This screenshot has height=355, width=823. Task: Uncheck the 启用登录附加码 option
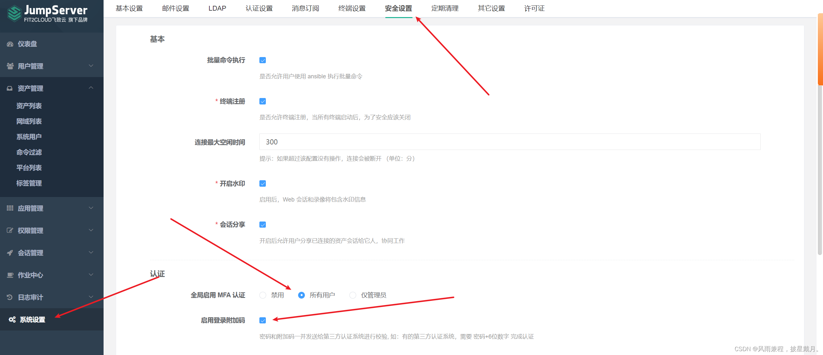tap(263, 320)
